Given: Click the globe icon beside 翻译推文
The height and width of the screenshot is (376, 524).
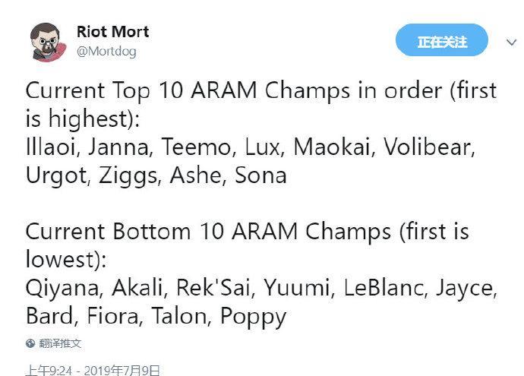Looking at the screenshot, I should coord(30,343).
